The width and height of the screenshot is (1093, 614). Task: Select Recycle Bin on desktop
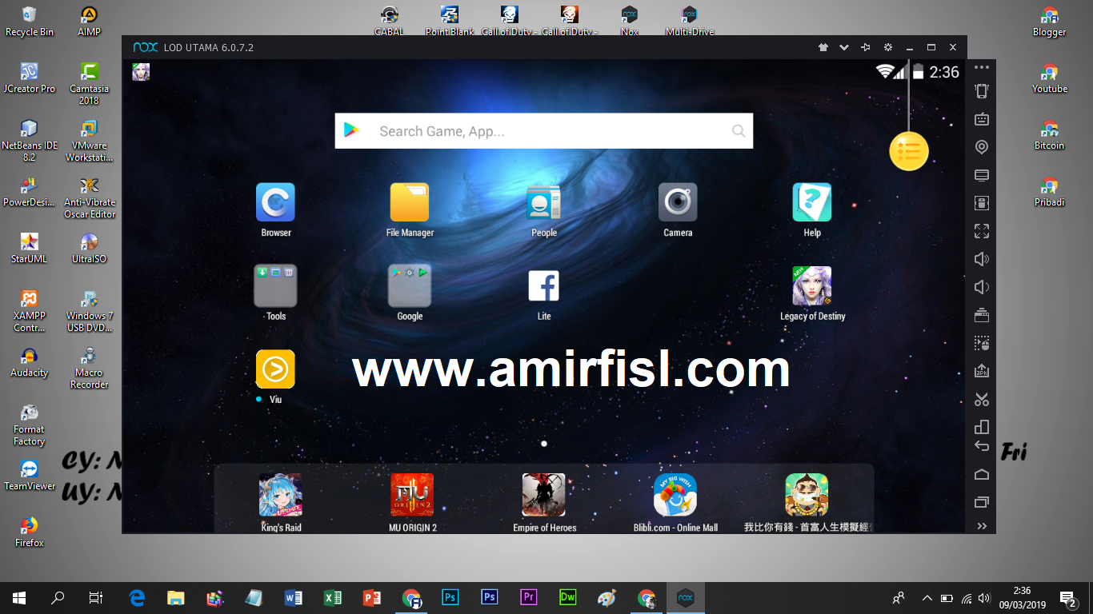30,21
